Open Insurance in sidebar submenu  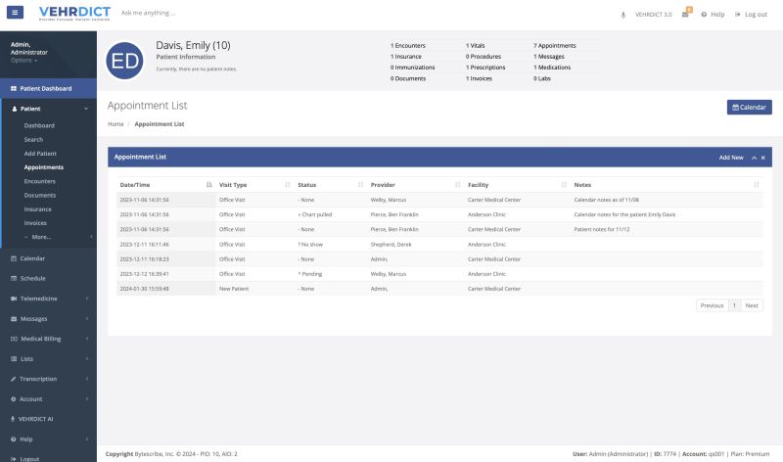click(x=37, y=209)
